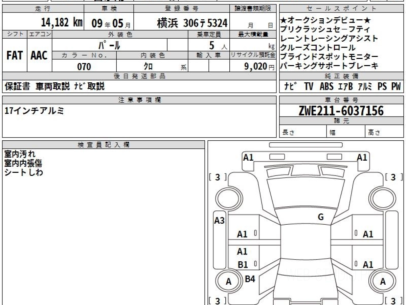The width and height of the screenshot is (406, 305).
Task: Select the 室内汚れ inspector note
Action: coord(20,155)
